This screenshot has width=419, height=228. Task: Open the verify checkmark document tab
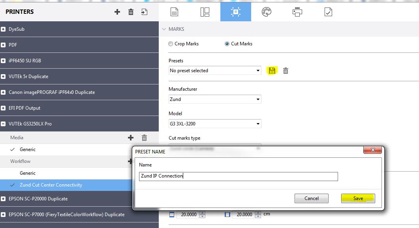point(328,12)
